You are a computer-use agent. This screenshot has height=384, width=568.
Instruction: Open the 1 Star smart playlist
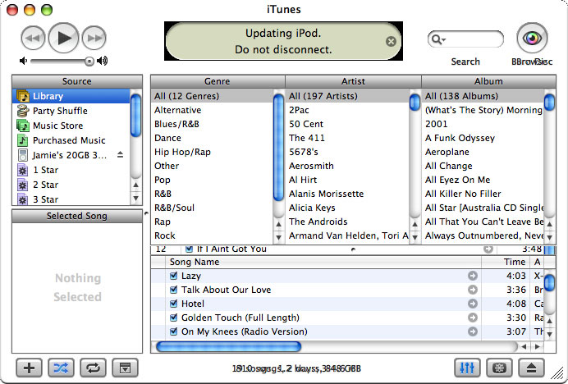pyautogui.click(x=71, y=171)
